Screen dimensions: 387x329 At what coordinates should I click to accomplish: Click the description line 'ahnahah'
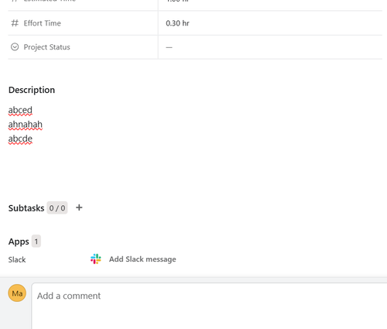26,125
